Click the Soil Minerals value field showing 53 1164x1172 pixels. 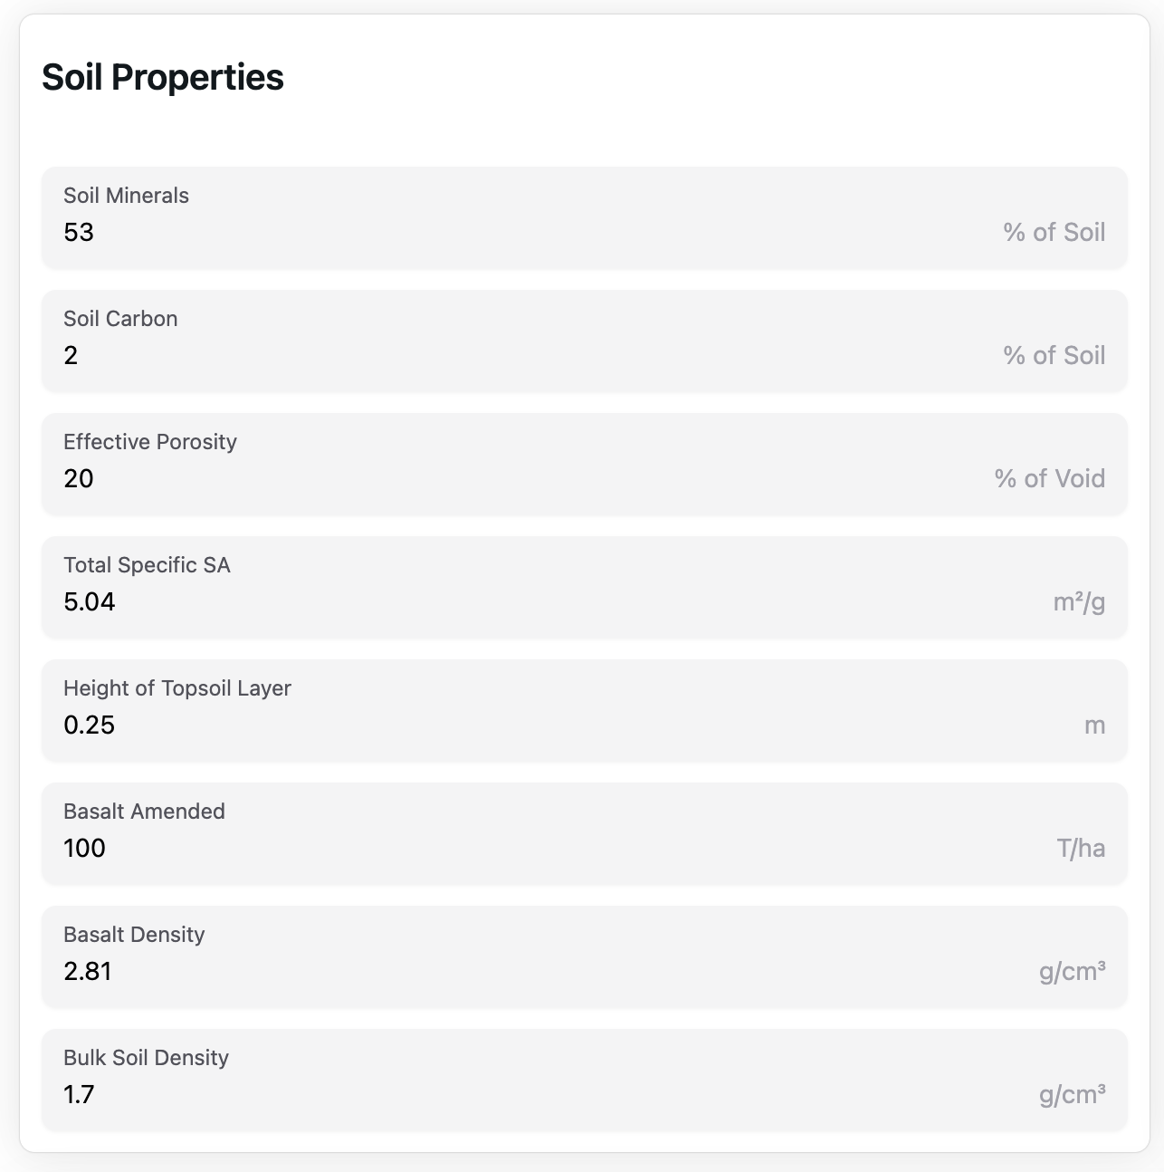coord(79,233)
